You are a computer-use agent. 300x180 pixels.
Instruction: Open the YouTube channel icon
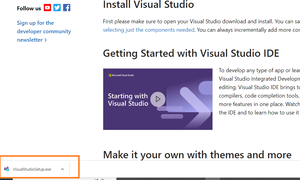pos(47,8)
